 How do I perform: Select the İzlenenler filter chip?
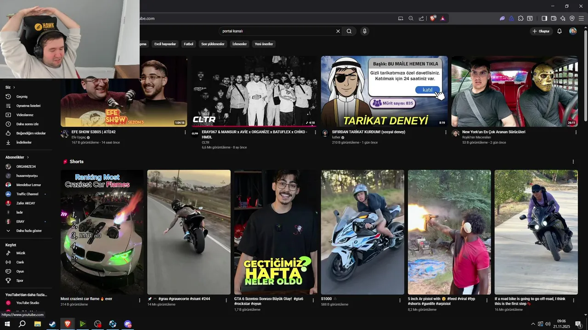pyautogui.click(x=240, y=44)
